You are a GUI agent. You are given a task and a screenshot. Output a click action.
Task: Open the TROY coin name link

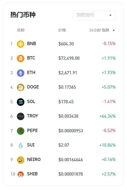(32, 116)
